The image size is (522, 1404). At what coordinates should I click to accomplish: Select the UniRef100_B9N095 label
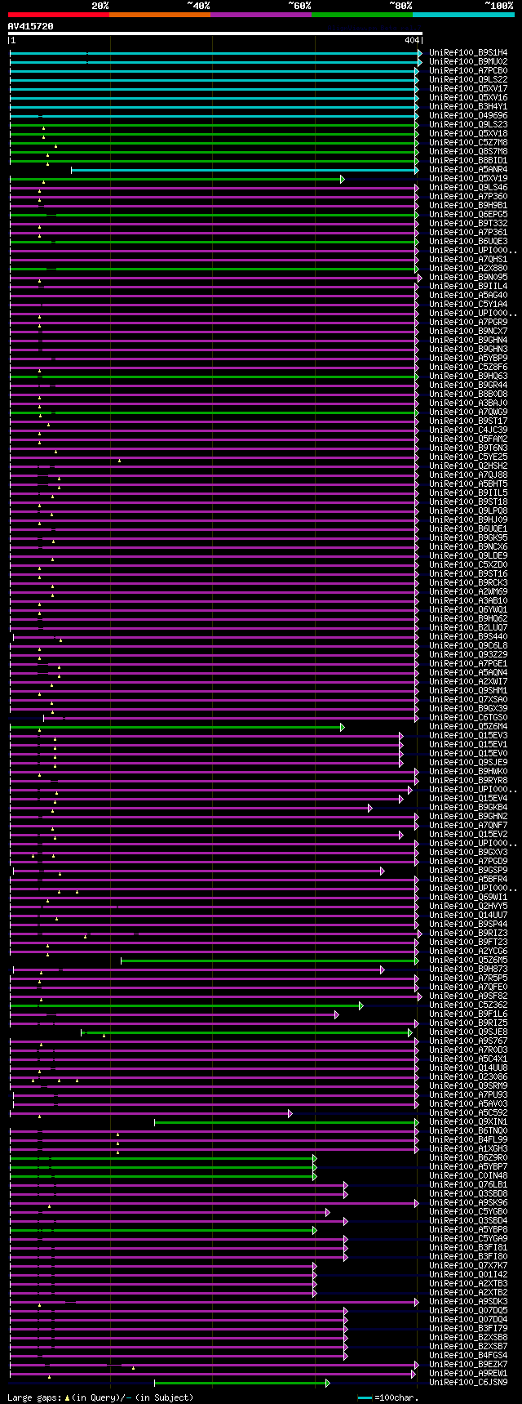tap(468, 277)
